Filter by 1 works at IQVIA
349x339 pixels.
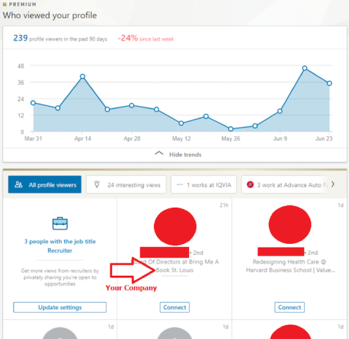(x=204, y=184)
